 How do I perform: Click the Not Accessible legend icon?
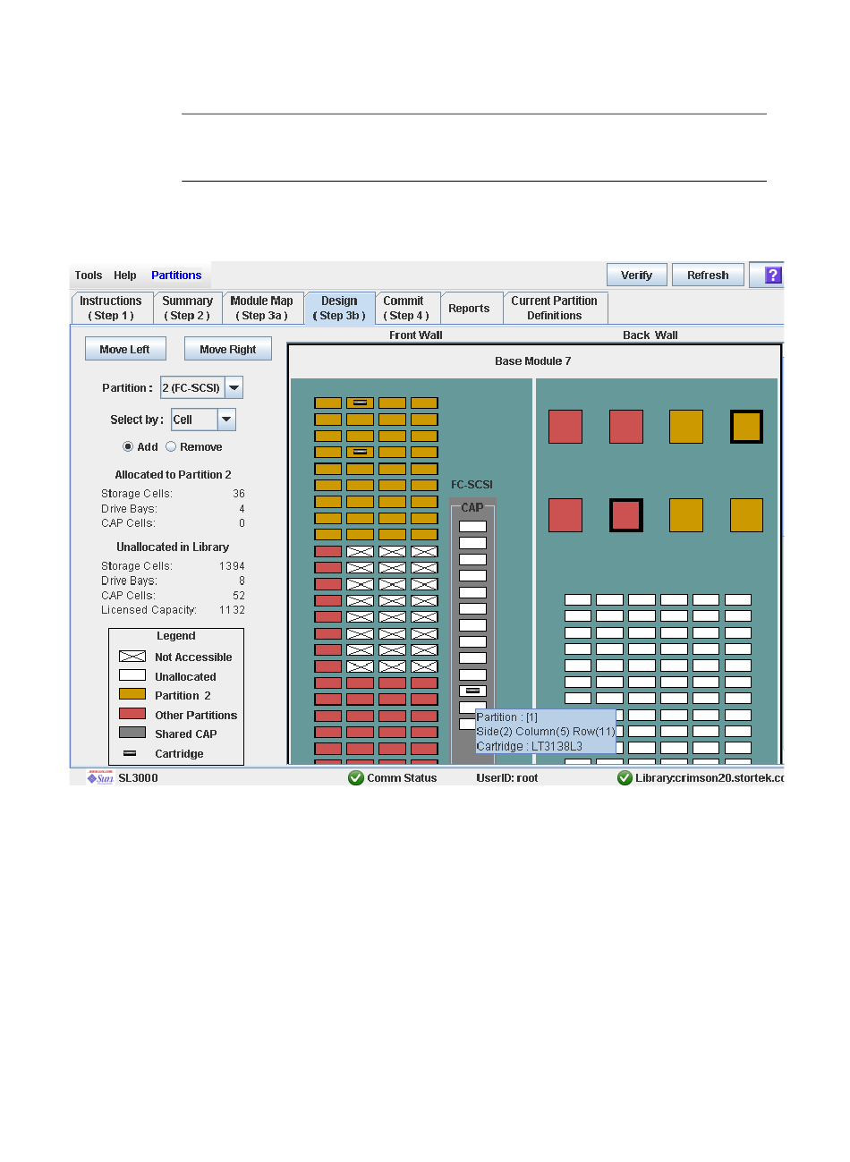pyautogui.click(x=132, y=657)
